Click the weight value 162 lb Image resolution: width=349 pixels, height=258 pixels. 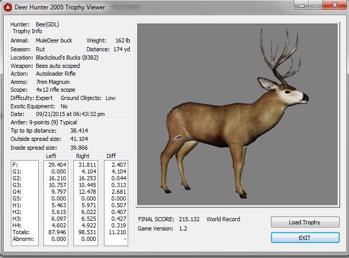(123, 40)
